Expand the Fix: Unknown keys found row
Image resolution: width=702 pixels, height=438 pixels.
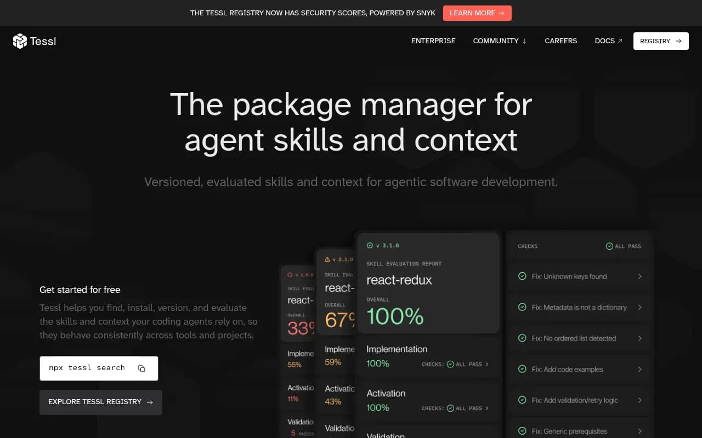639,276
